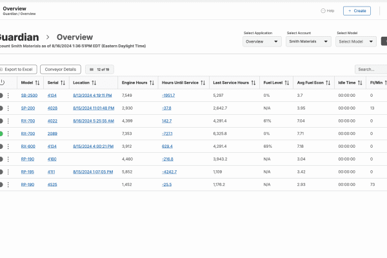Viewport: 387px width, 258px height.
Task: Open the Select Account dropdown showing Smith Materials
Action: (x=308, y=41)
